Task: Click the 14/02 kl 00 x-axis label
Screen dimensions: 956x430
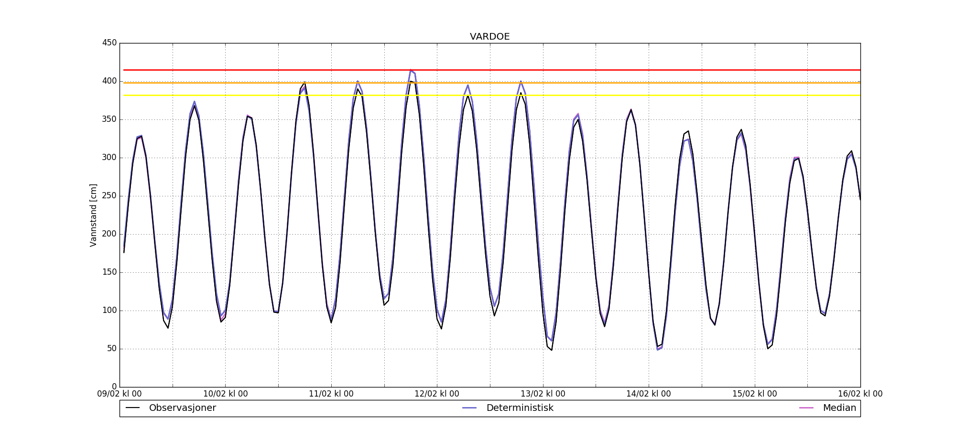Action: click(x=649, y=394)
